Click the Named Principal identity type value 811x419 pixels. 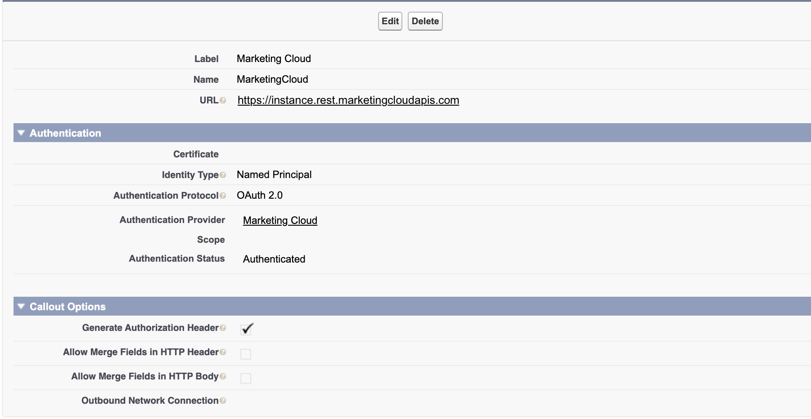tap(274, 174)
